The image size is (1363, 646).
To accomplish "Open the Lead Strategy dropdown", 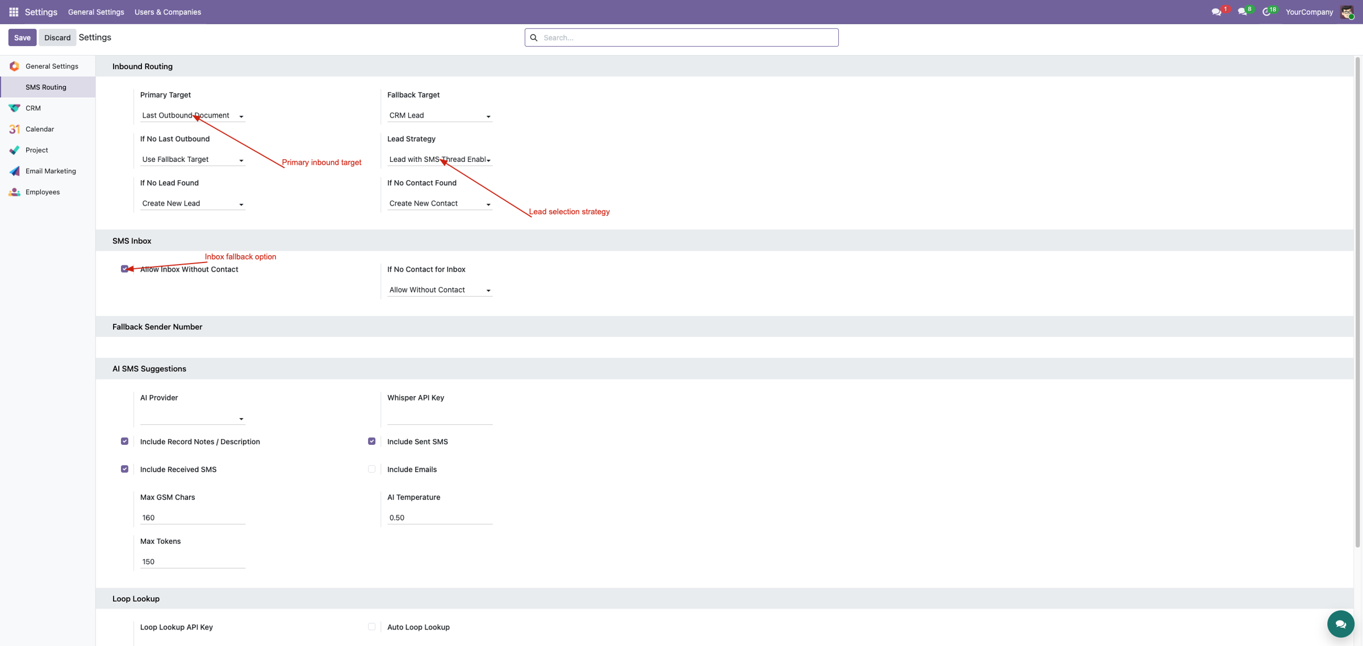I will pos(440,160).
